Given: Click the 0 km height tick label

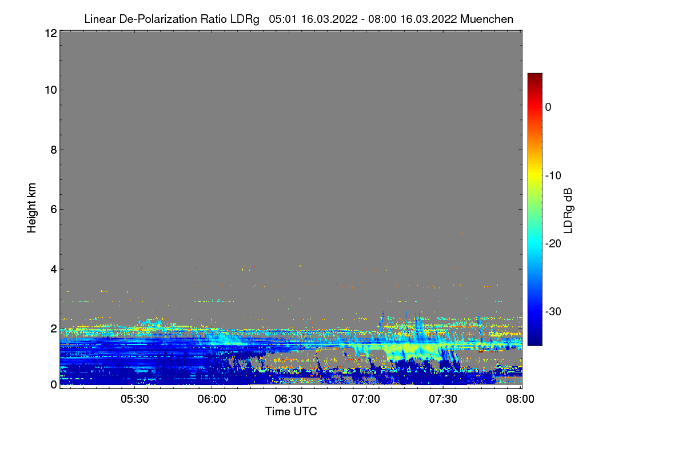Looking at the screenshot, I should pos(53,384).
